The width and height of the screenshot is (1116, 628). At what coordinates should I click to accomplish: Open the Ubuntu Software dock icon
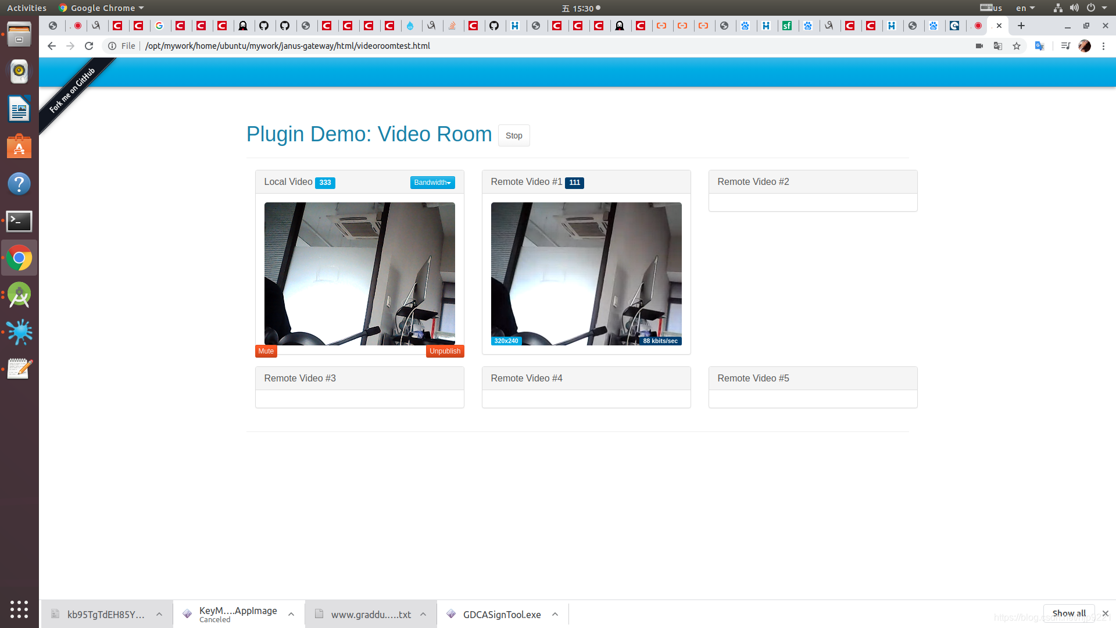(19, 147)
